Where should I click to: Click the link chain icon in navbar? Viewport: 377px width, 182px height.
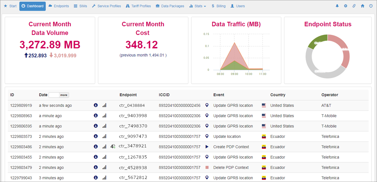[354, 6]
